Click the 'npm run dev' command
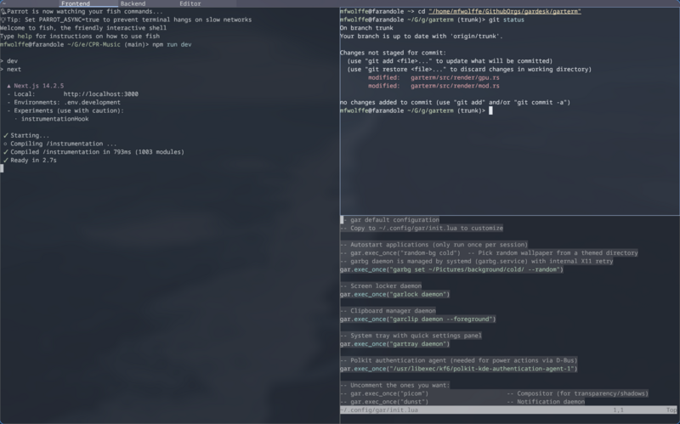The image size is (680, 424). coord(172,45)
